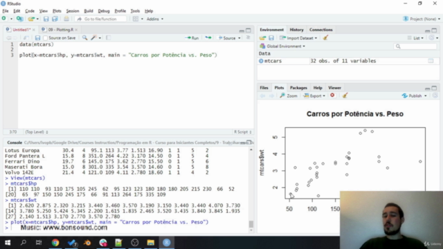Open the Import Dataset dropdown
443x249 pixels.
coord(298,38)
